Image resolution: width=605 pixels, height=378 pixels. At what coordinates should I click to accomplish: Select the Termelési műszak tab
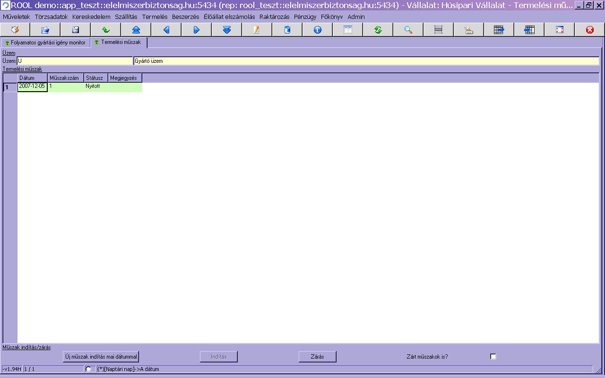click(x=118, y=43)
